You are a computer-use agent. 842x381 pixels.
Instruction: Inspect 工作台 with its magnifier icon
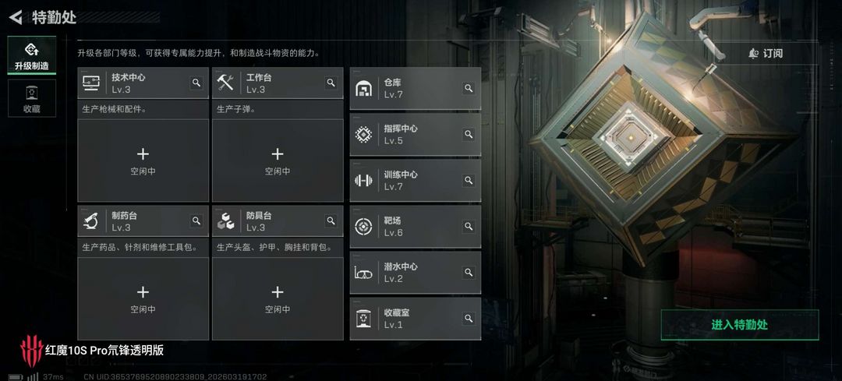coord(331,83)
